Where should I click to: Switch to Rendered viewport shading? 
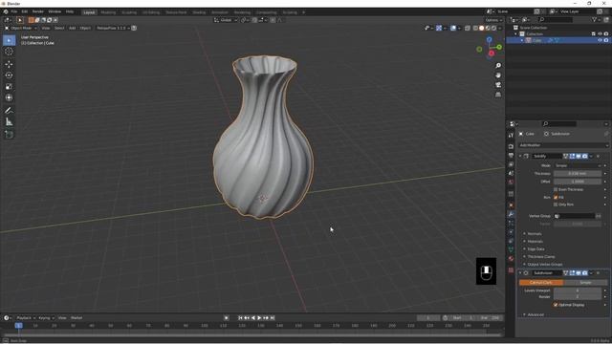pos(493,28)
